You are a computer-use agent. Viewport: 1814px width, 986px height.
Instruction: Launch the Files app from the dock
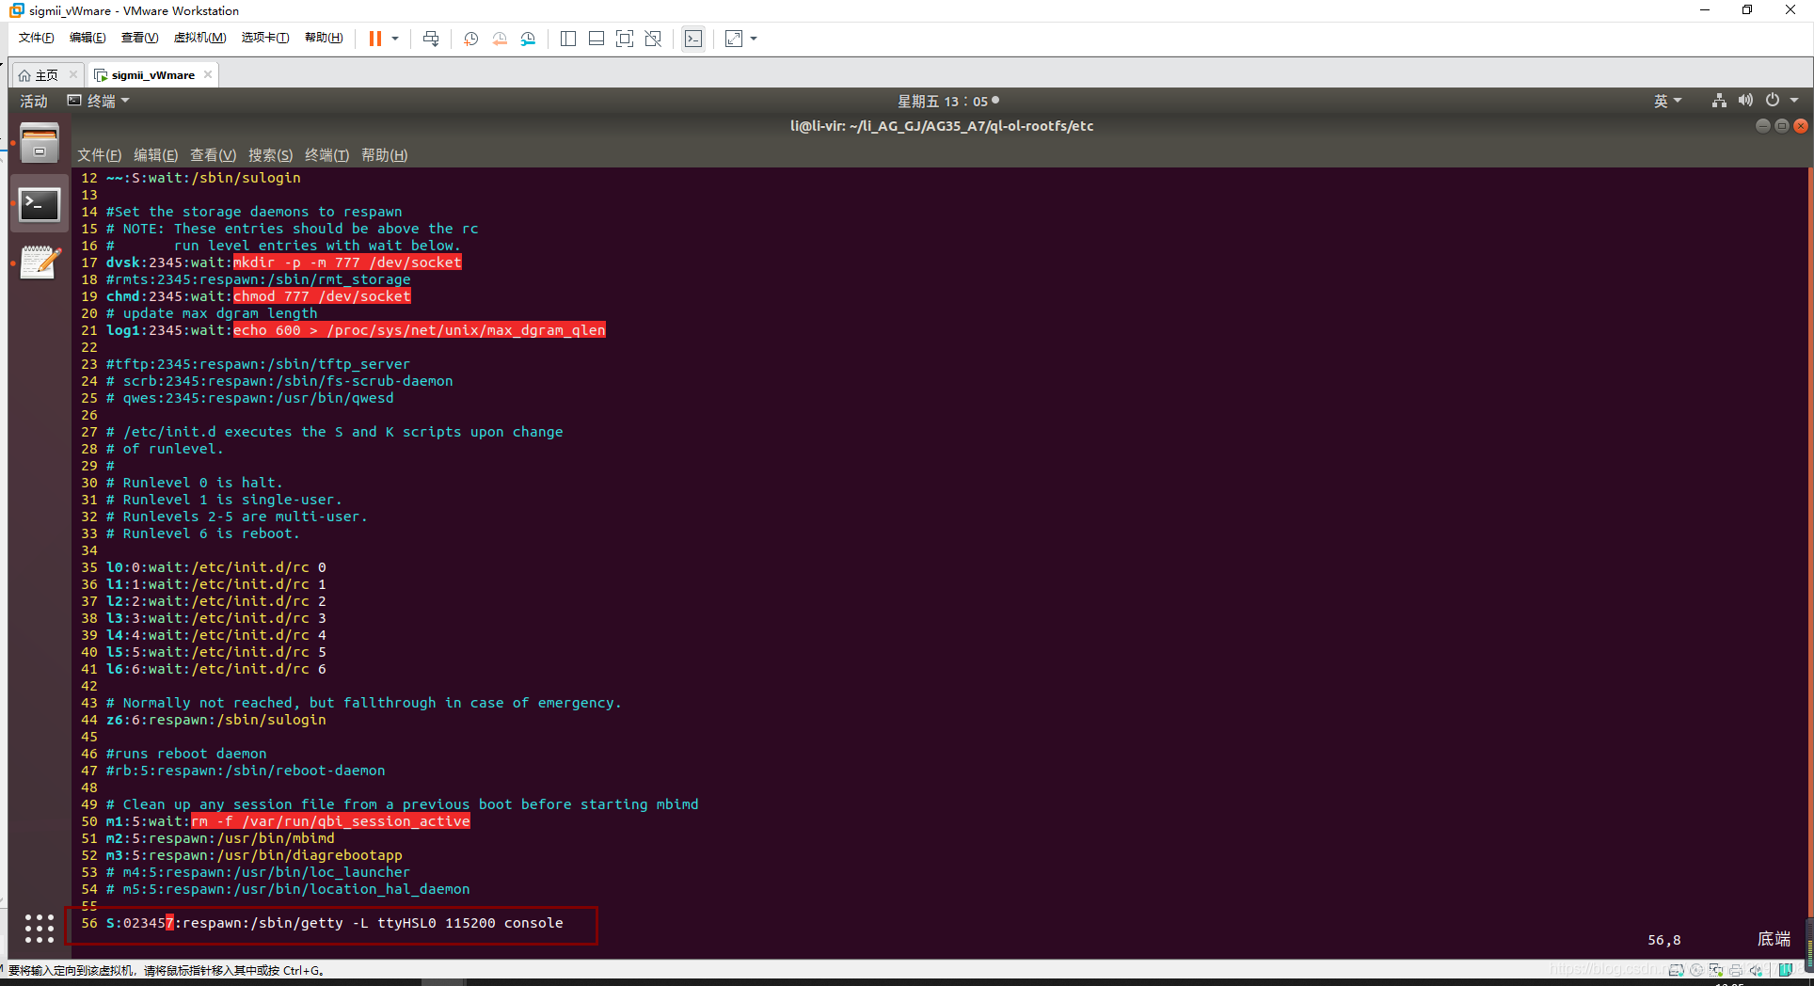[40, 143]
